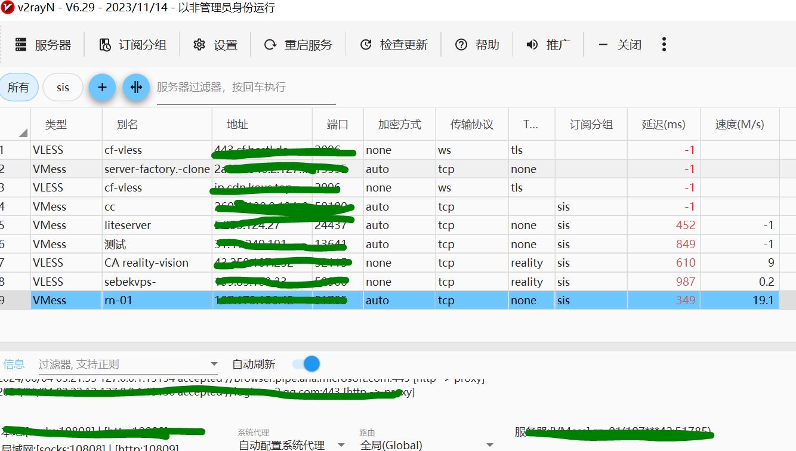
Task: Click the 19.1 speed cell
Action: pos(739,300)
